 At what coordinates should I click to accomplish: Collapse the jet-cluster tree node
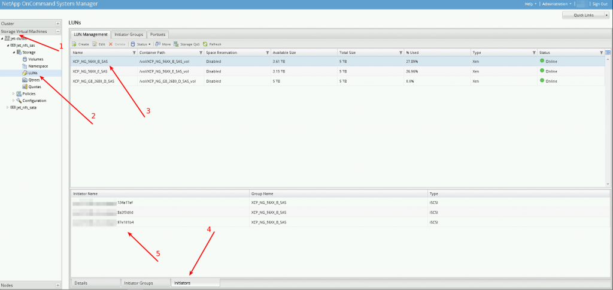2,38
